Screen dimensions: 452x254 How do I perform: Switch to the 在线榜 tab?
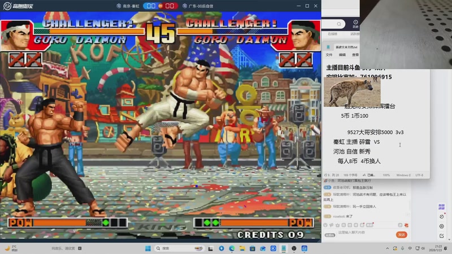pyautogui.click(x=332, y=34)
